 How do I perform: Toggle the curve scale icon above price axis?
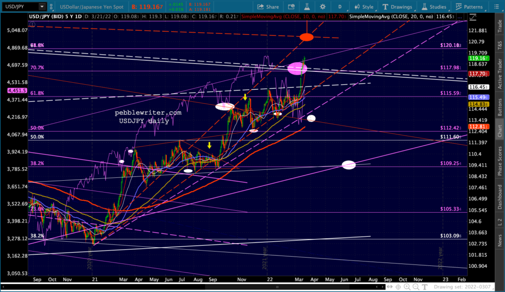pyautogui.click(x=473, y=17)
